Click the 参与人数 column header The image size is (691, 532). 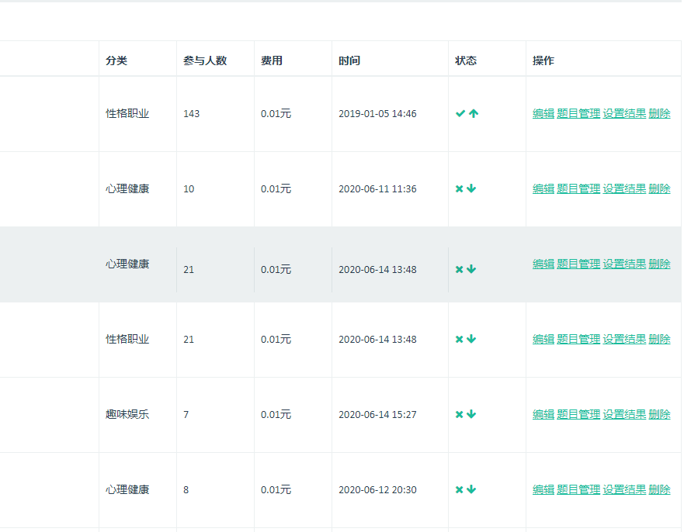(x=205, y=60)
